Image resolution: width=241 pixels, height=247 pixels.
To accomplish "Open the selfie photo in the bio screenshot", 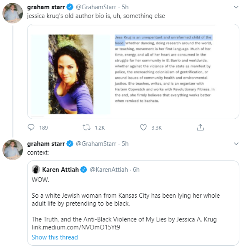I will pos(71,74).
